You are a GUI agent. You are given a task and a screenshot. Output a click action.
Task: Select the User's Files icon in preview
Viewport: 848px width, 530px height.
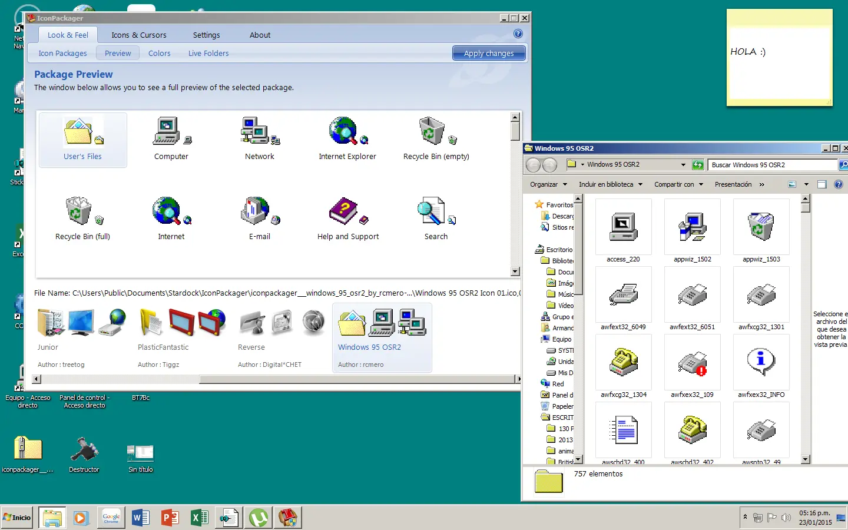(82, 140)
